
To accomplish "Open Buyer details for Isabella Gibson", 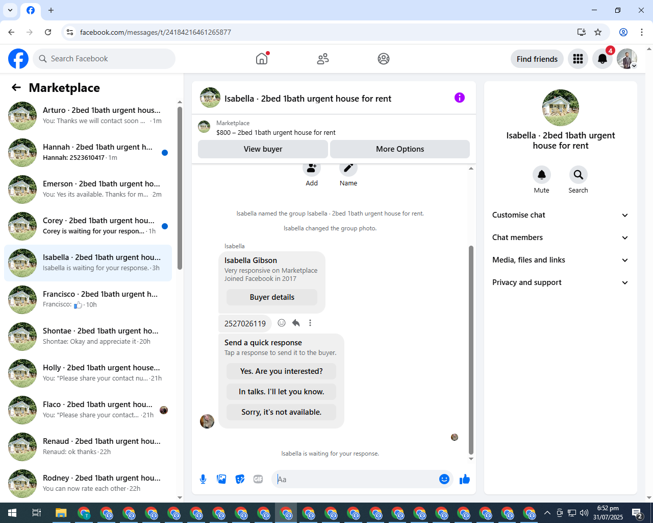I will (x=272, y=297).
